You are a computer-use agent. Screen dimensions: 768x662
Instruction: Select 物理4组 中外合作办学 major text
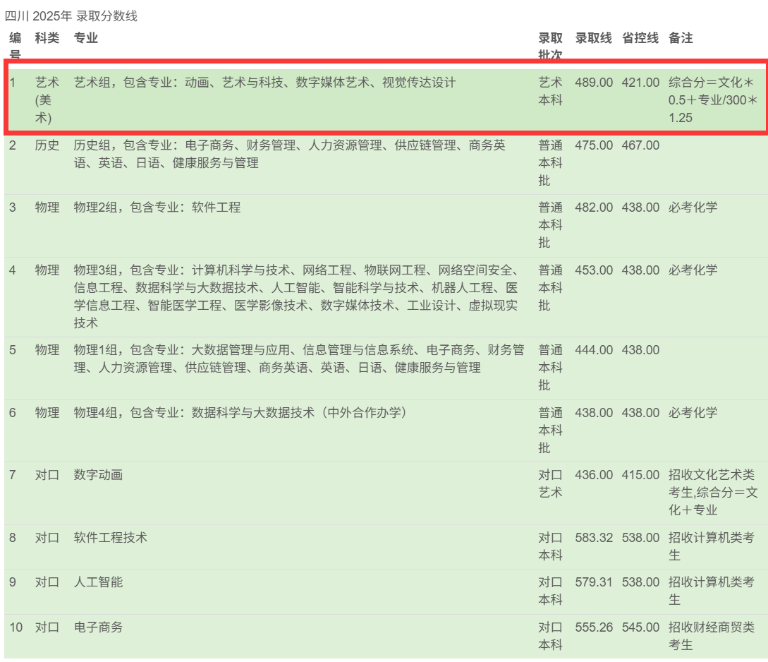(x=240, y=413)
